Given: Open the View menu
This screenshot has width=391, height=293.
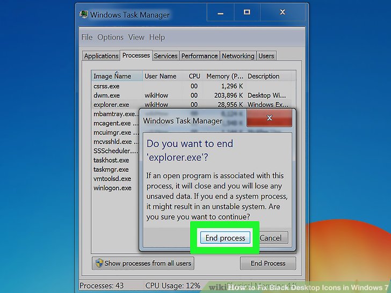Looking at the screenshot, I should (136, 37).
